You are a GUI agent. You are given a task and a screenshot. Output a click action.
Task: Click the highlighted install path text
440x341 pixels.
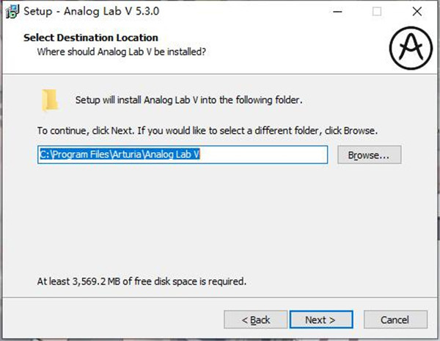(x=120, y=154)
